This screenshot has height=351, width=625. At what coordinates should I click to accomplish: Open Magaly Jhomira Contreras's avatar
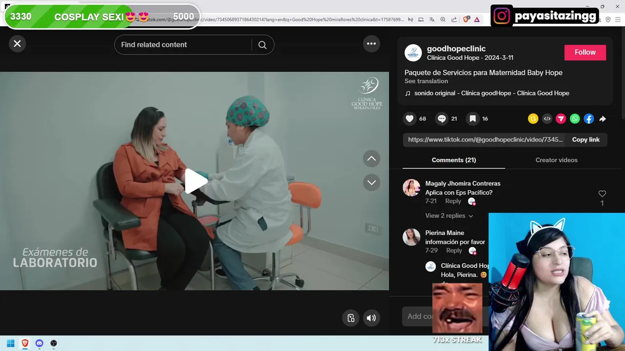411,188
